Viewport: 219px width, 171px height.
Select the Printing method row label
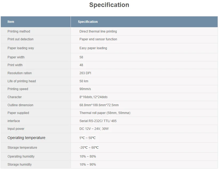click(19, 31)
